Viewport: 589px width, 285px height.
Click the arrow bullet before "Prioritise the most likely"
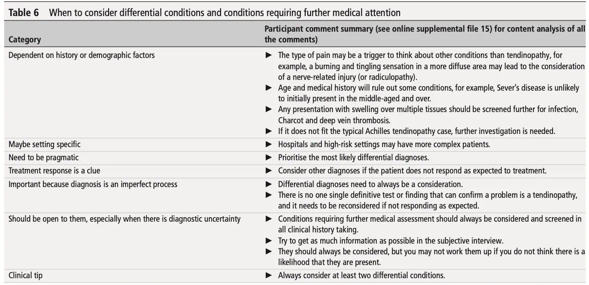268,158
